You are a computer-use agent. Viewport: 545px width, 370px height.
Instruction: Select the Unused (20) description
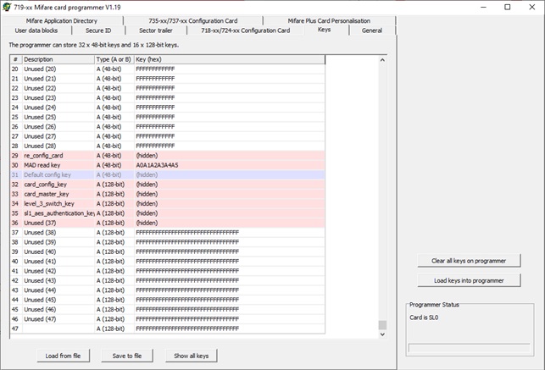point(40,69)
